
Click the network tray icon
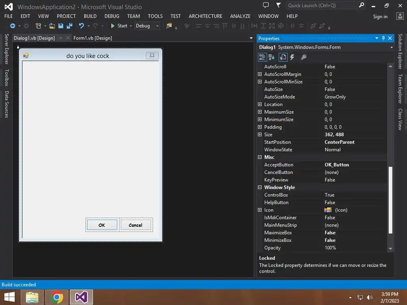pyautogui.click(x=360, y=297)
